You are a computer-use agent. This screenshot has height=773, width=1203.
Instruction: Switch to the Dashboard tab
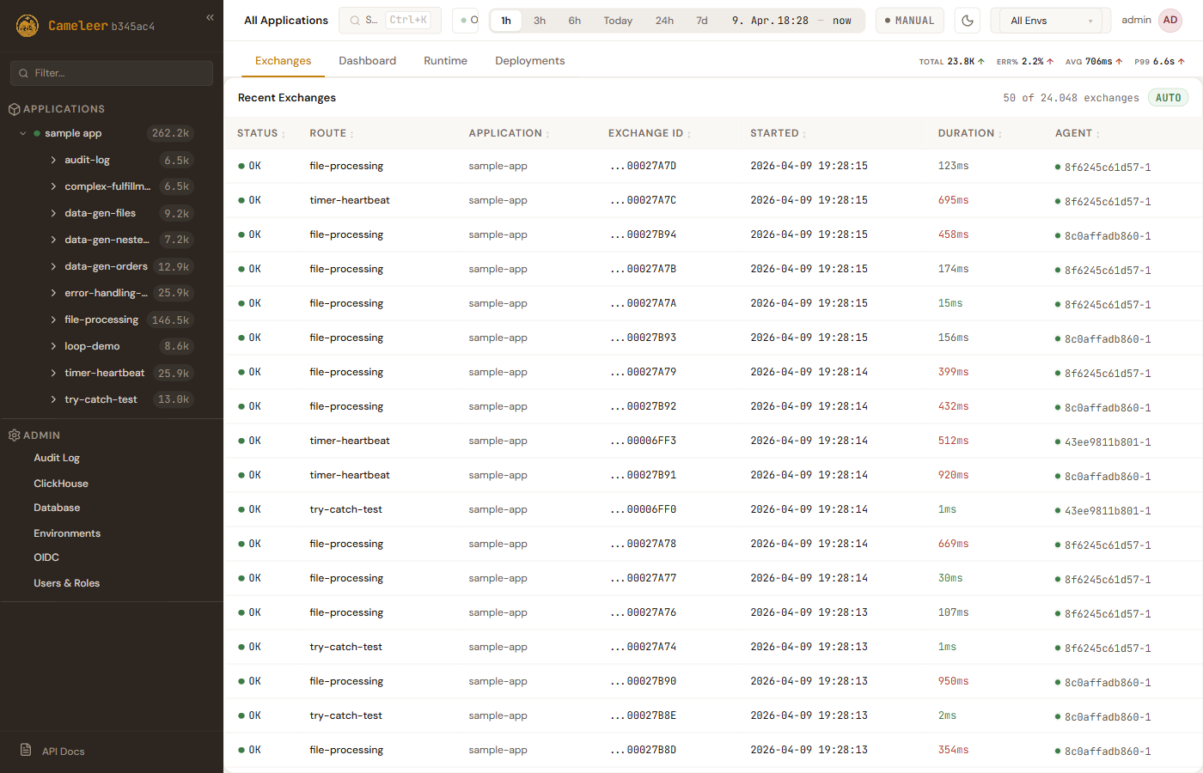point(367,61)
